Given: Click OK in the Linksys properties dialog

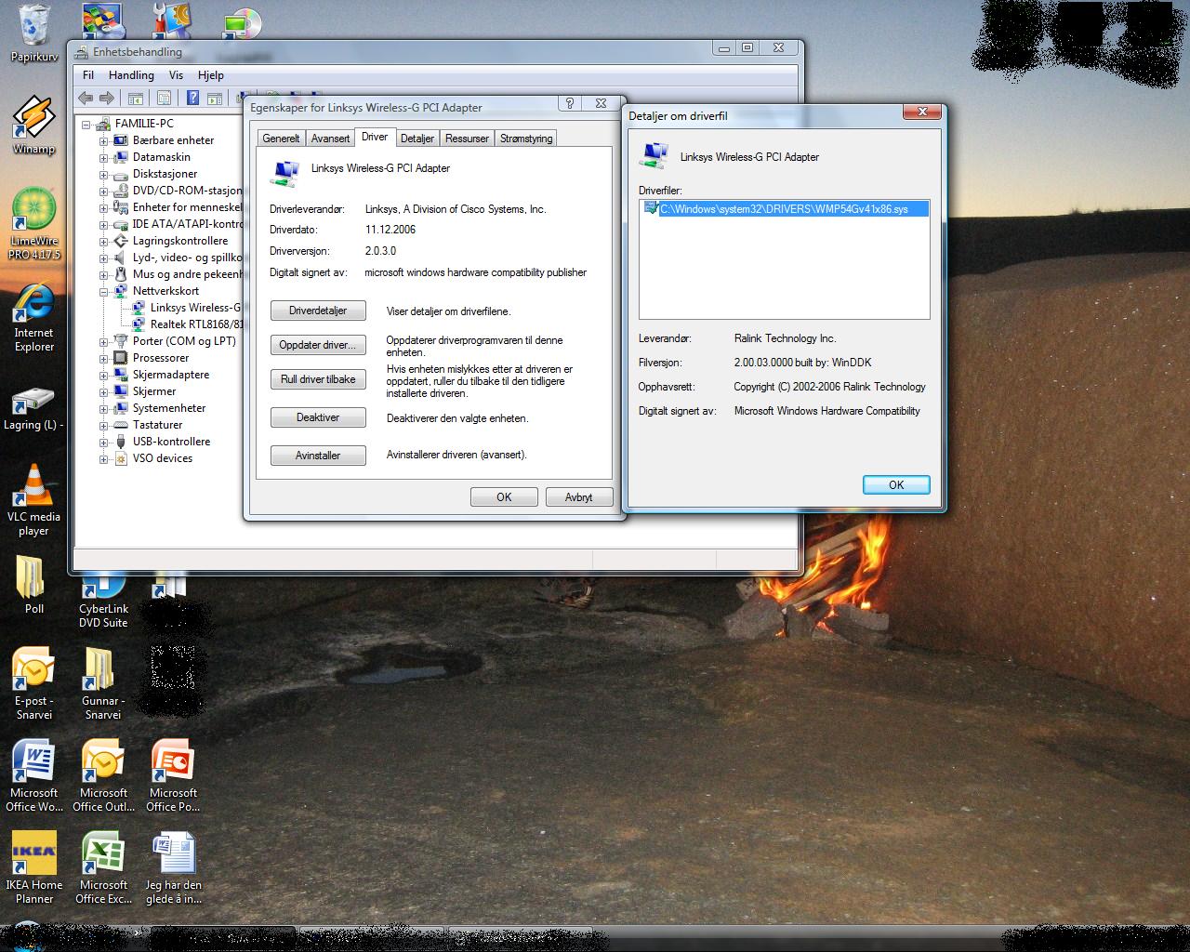Looking at the screenshot, I should [x=504, y=497].
